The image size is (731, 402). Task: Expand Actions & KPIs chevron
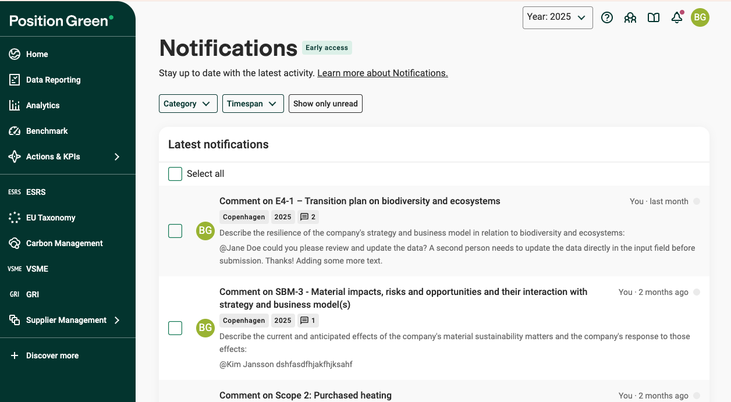click(x=117, y=156)
